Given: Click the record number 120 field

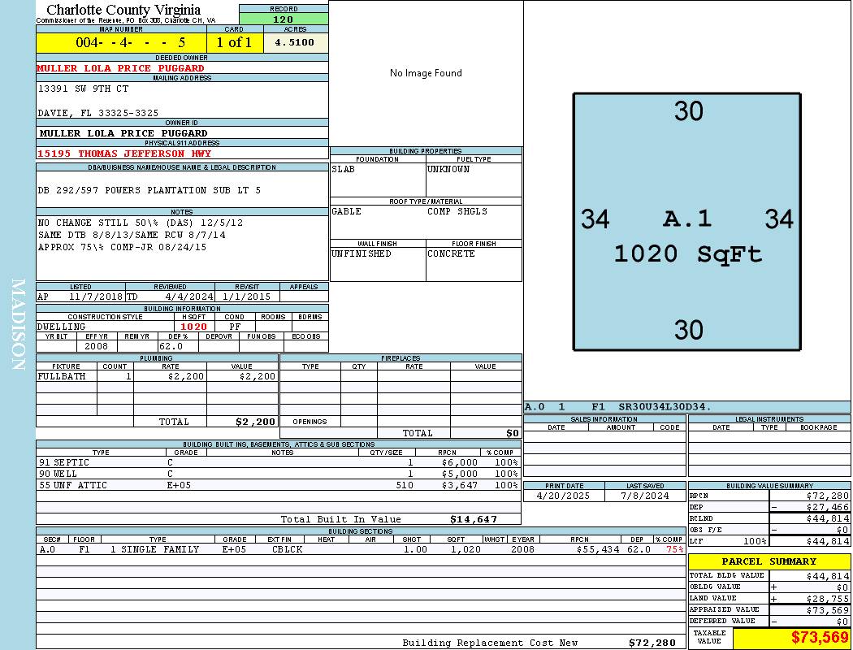Looking at the screenshot, I should pos(284,19).
